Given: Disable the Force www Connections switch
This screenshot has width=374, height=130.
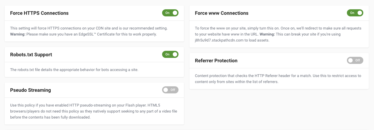Looking at the screenshot, I should 355,13.
